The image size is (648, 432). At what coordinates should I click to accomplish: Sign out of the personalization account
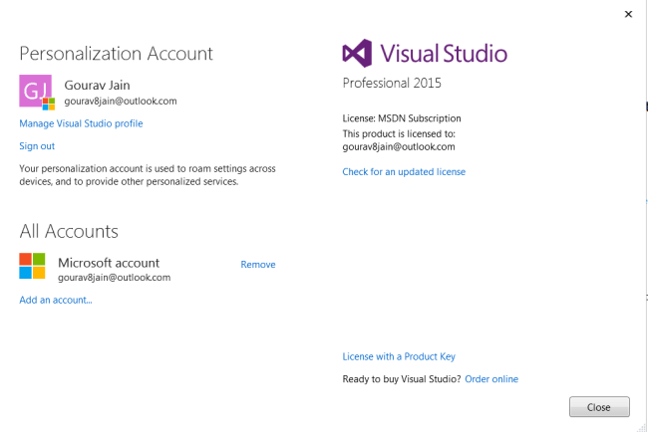click(37, 146)
